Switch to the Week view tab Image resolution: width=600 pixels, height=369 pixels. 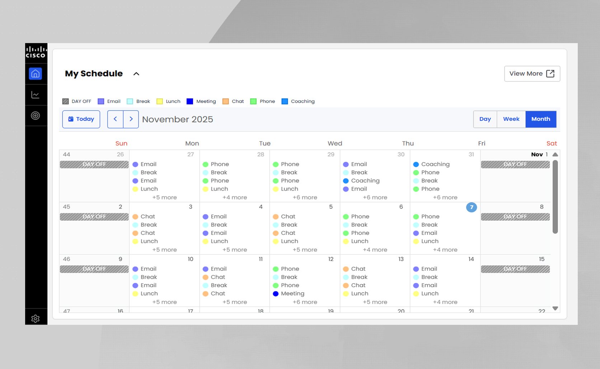pyautogui.click(x=511, y=119)
